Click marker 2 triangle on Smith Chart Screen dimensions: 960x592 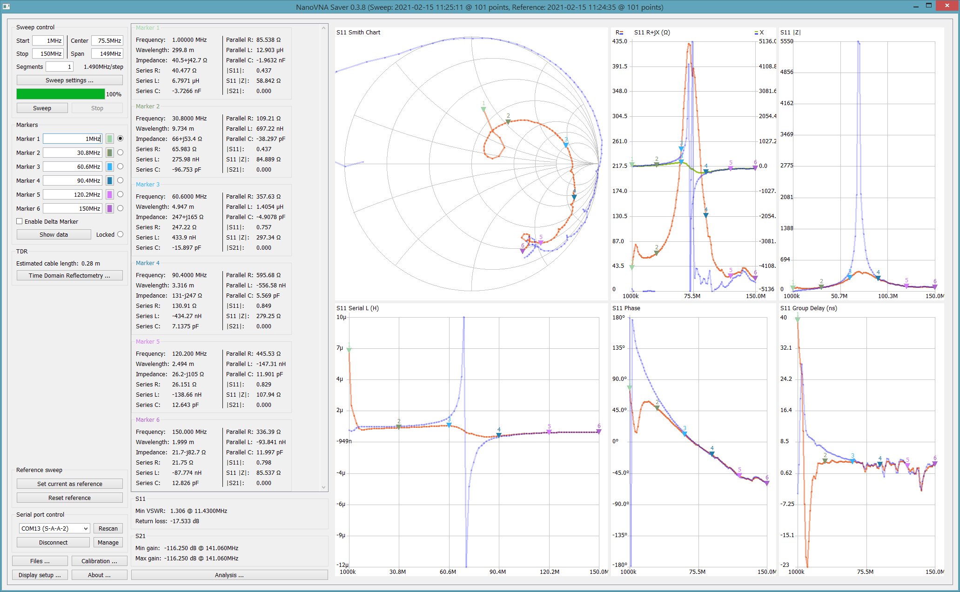coord(508,122)
